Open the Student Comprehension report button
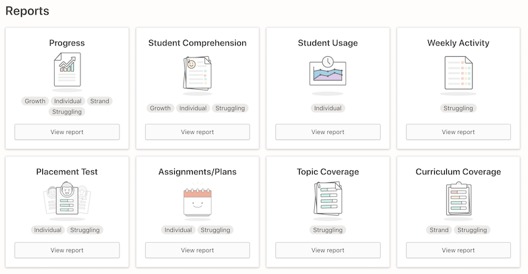 [x=197, y=132]
